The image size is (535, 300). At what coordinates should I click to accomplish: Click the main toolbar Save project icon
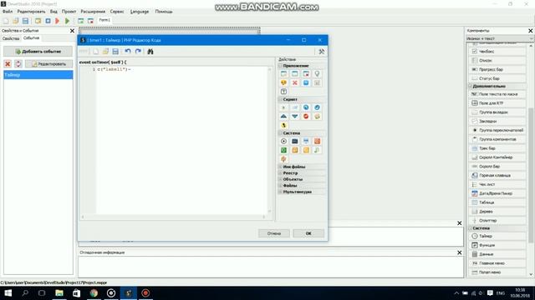click(x=25, y=21)
